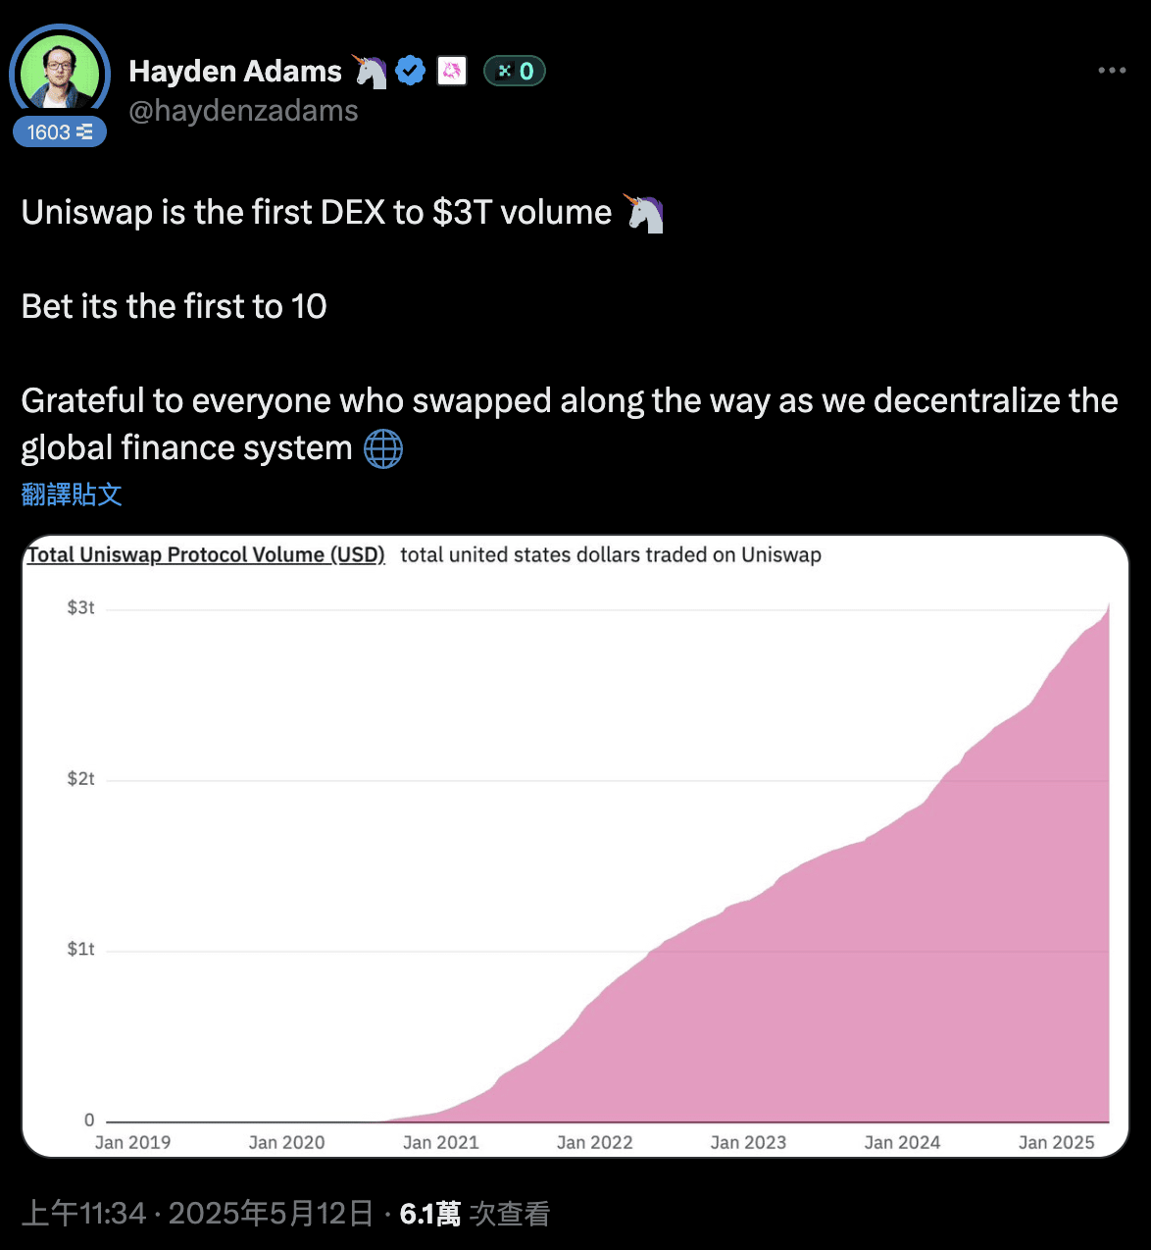
Task: Open the Hayden Adams display name link
Action: 235,71
